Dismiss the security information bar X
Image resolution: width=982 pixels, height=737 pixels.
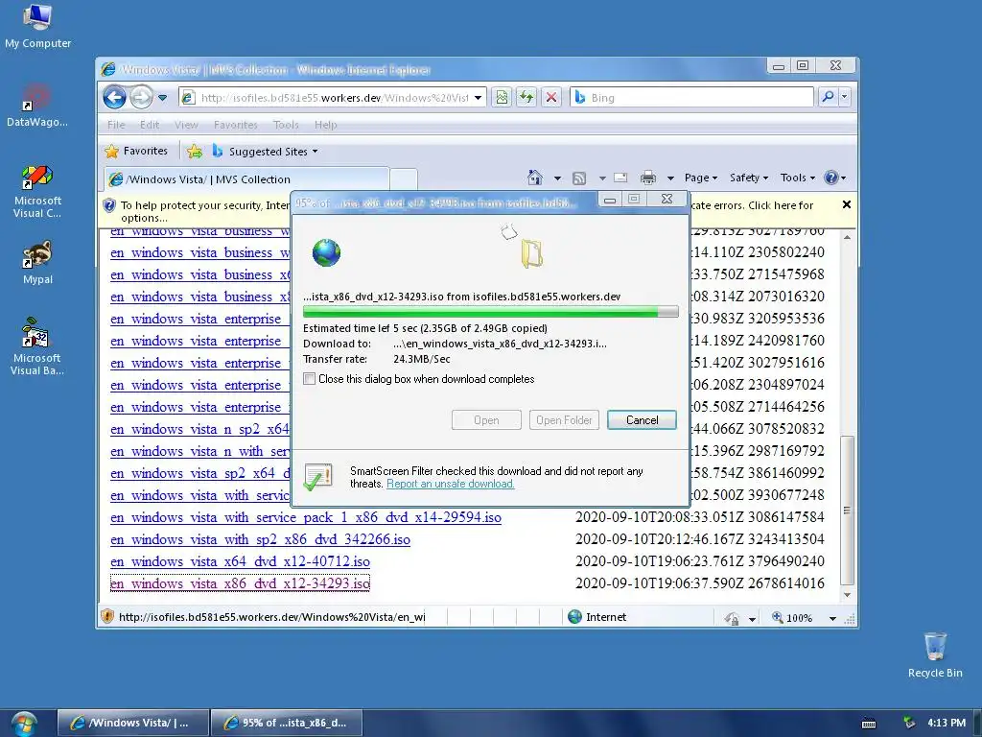pos(847,204)
